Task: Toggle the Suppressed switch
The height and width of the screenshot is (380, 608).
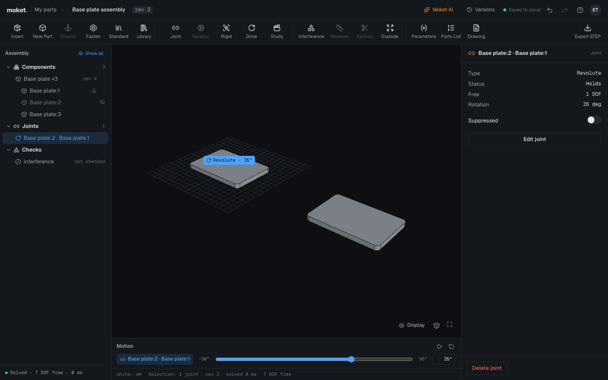Action: [x=594, y=120]
